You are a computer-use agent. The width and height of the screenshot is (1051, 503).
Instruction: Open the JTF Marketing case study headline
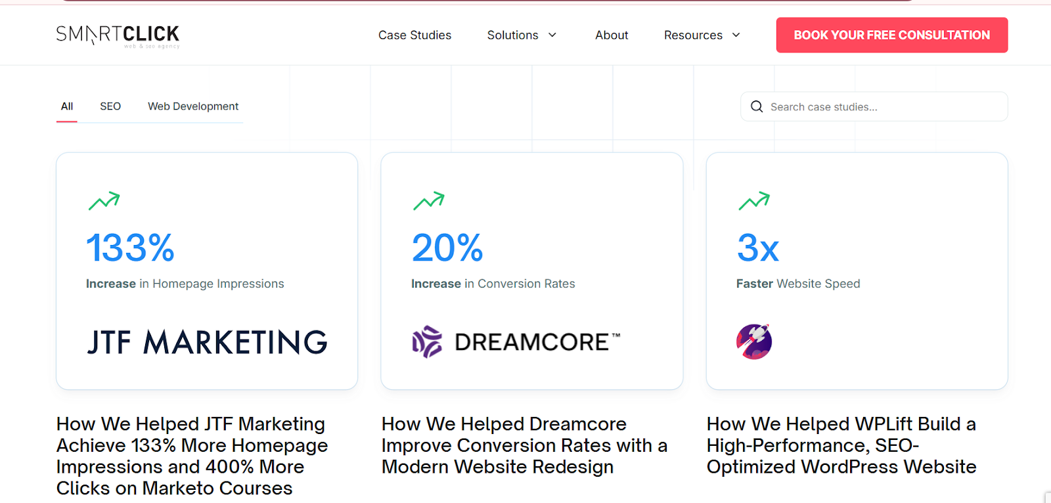click(191, 456)
